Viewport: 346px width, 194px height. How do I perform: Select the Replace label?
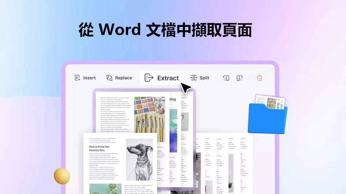click(x=123, y=78)
